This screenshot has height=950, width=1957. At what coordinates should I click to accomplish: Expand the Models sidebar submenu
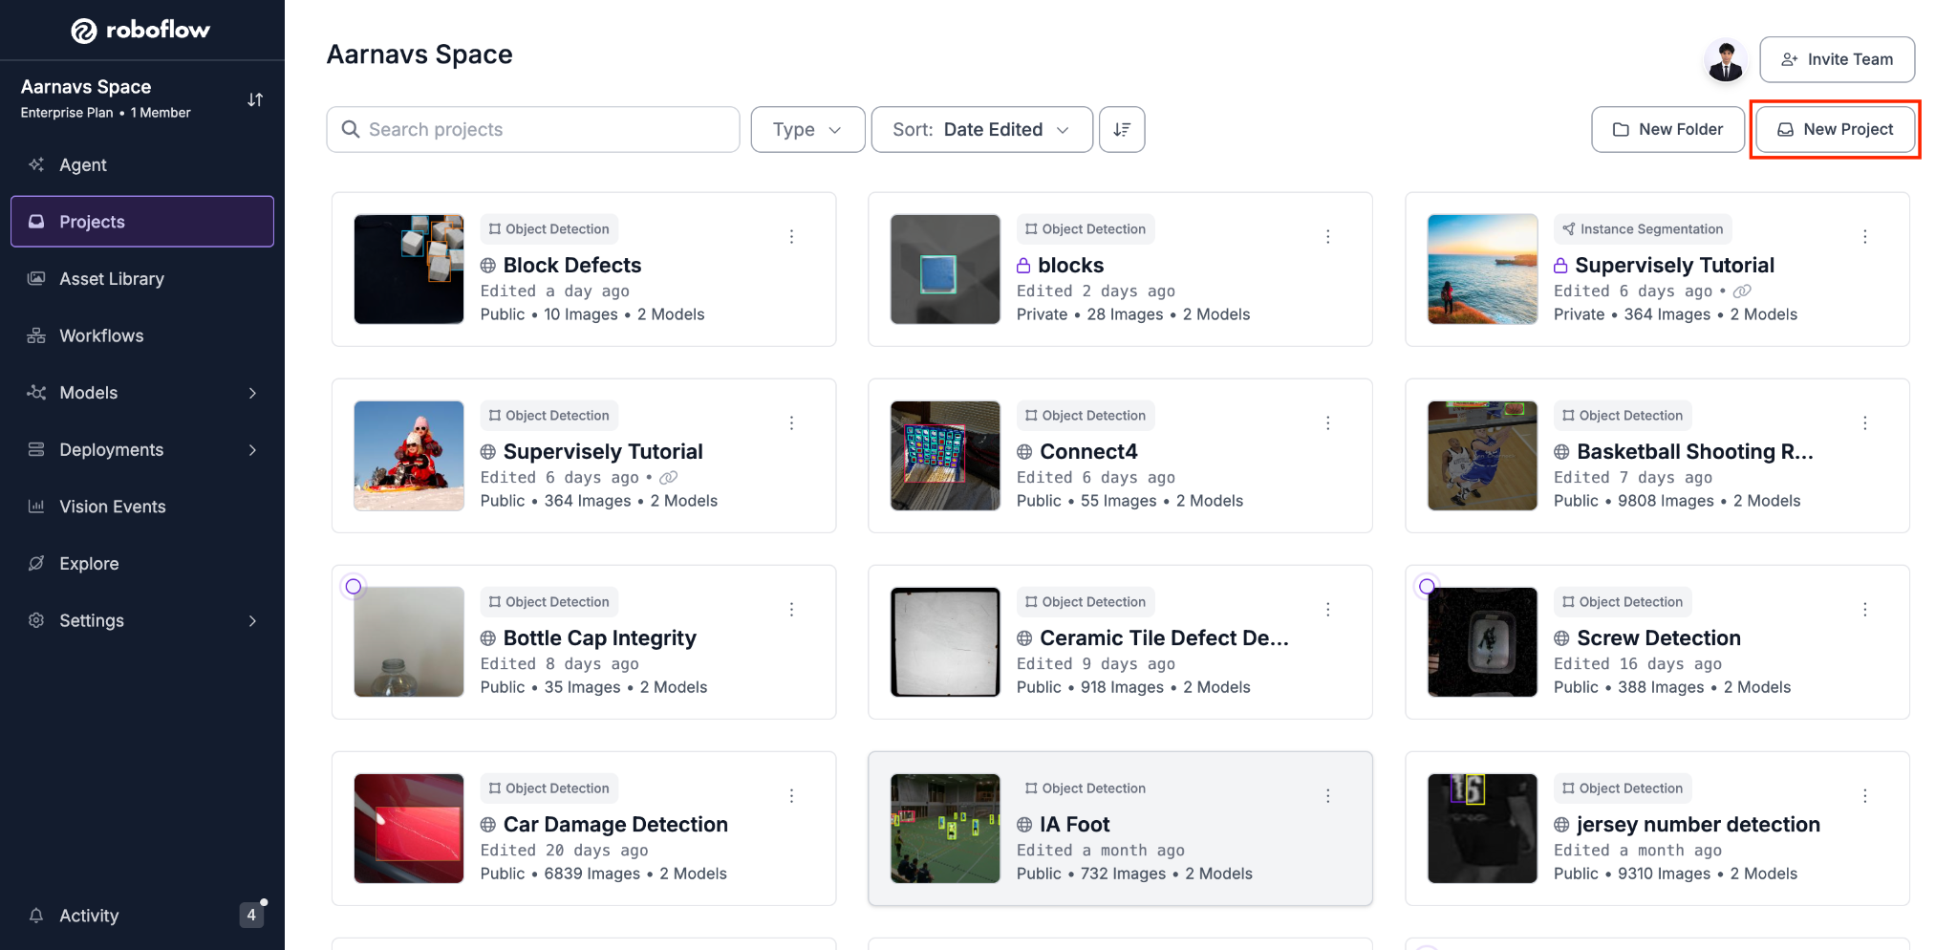[252, 393]
